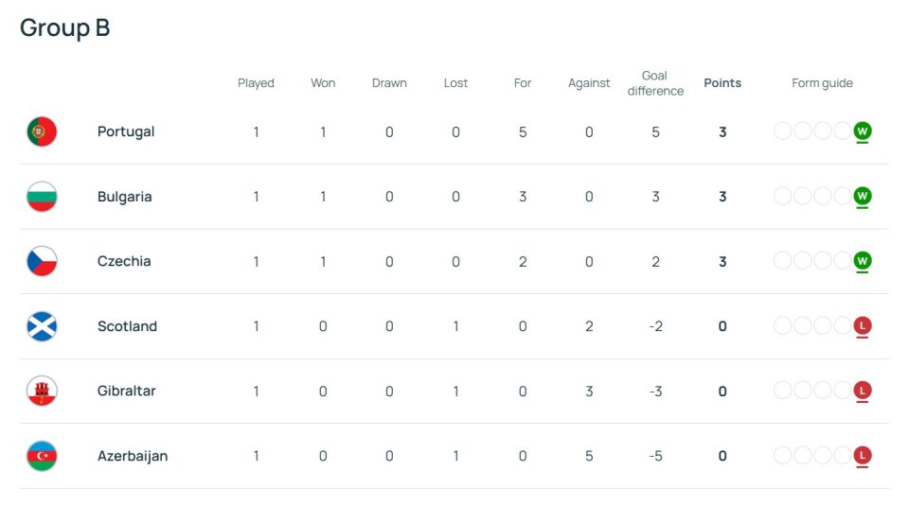Click the Points column header
Screen dimensions: 909x506
(x=722, y=83)
